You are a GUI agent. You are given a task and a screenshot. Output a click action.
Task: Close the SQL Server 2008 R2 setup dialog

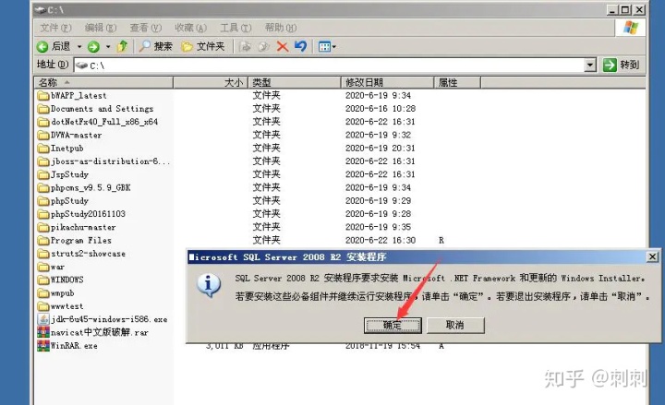tap(652, 256)
